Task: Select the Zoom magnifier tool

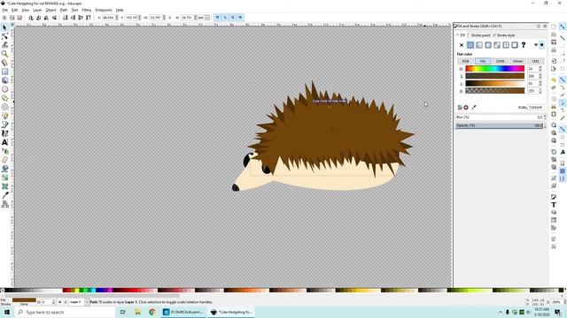Action: point(4,54)
